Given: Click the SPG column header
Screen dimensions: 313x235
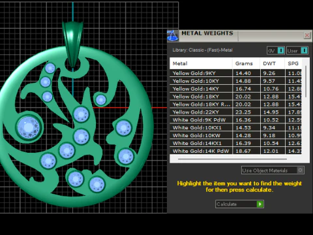Looking at the screenshot, I should tap(293, 63).
